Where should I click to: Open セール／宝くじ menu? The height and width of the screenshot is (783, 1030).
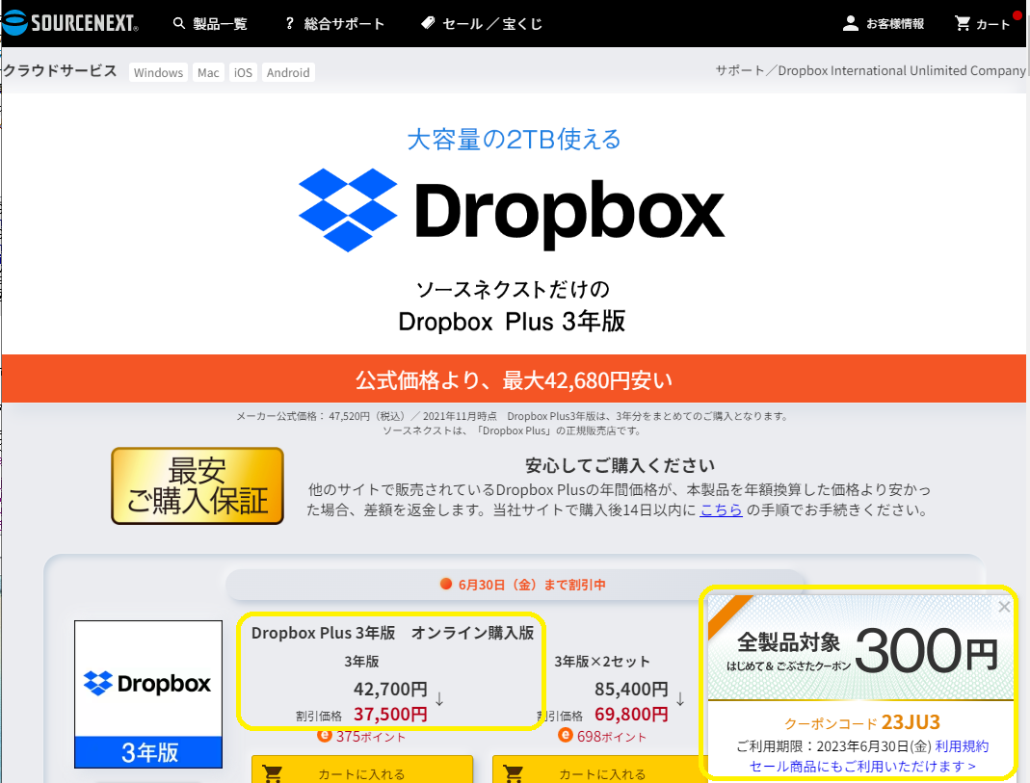click(x=492, y=24)
